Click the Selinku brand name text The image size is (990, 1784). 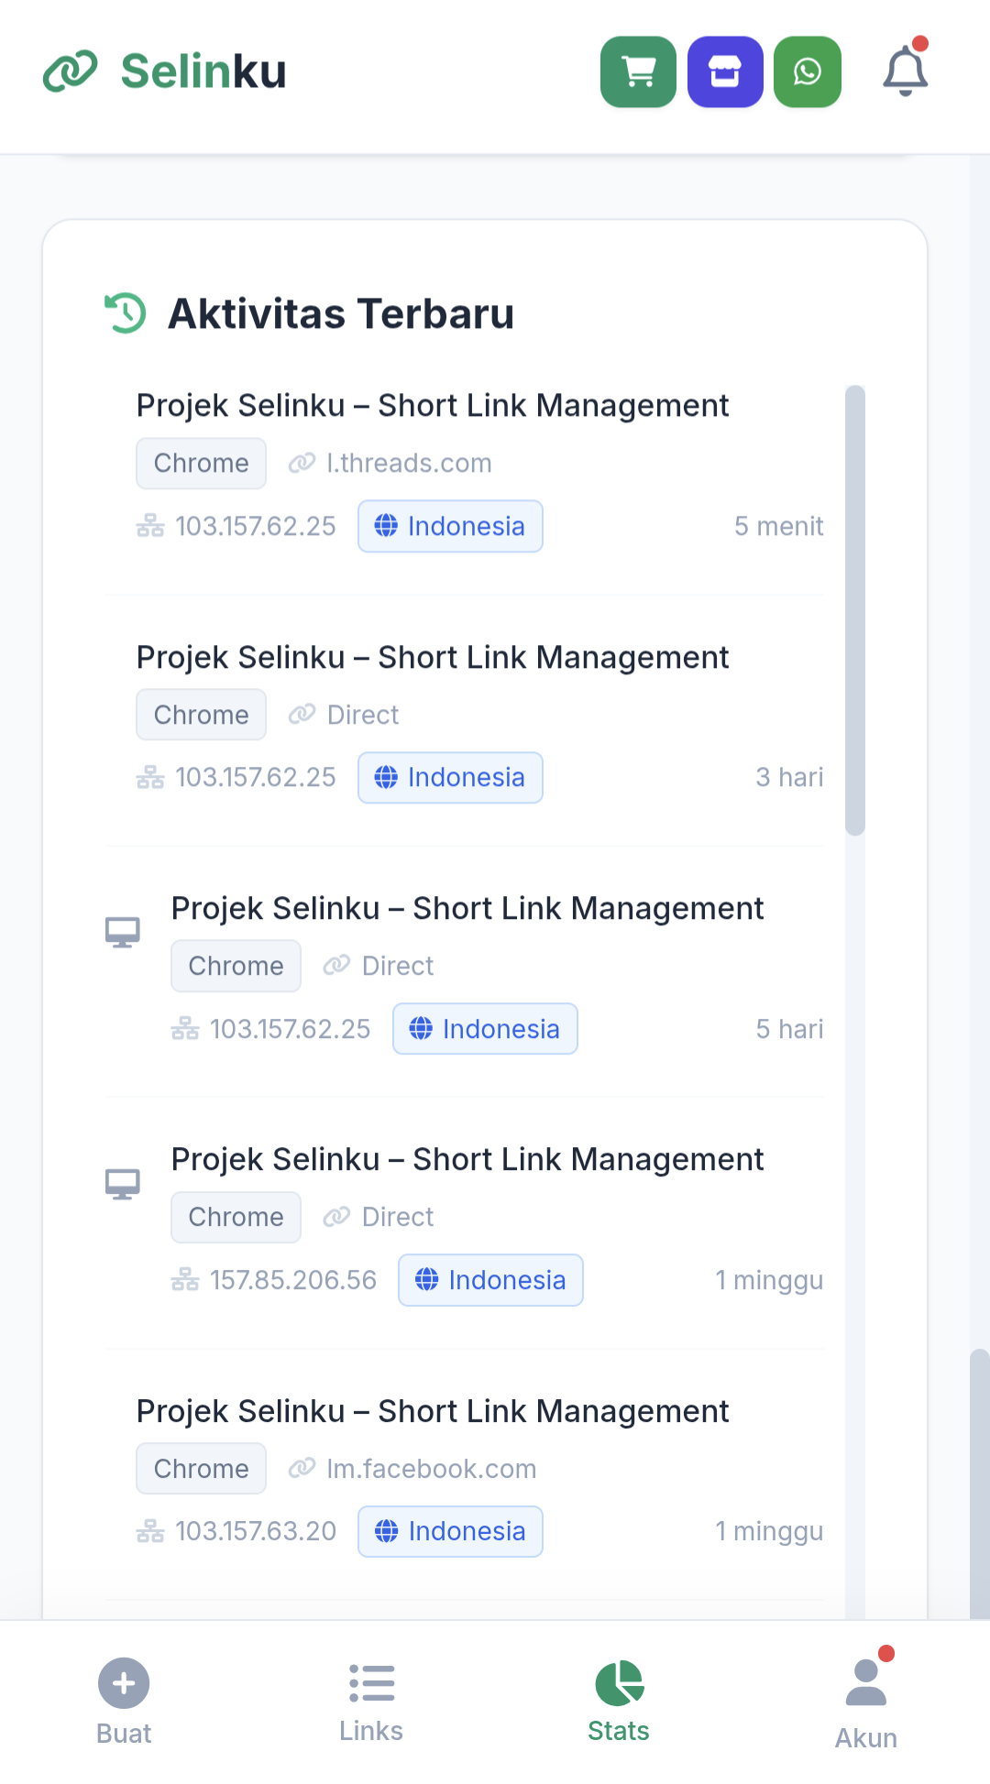coord(203,71)
